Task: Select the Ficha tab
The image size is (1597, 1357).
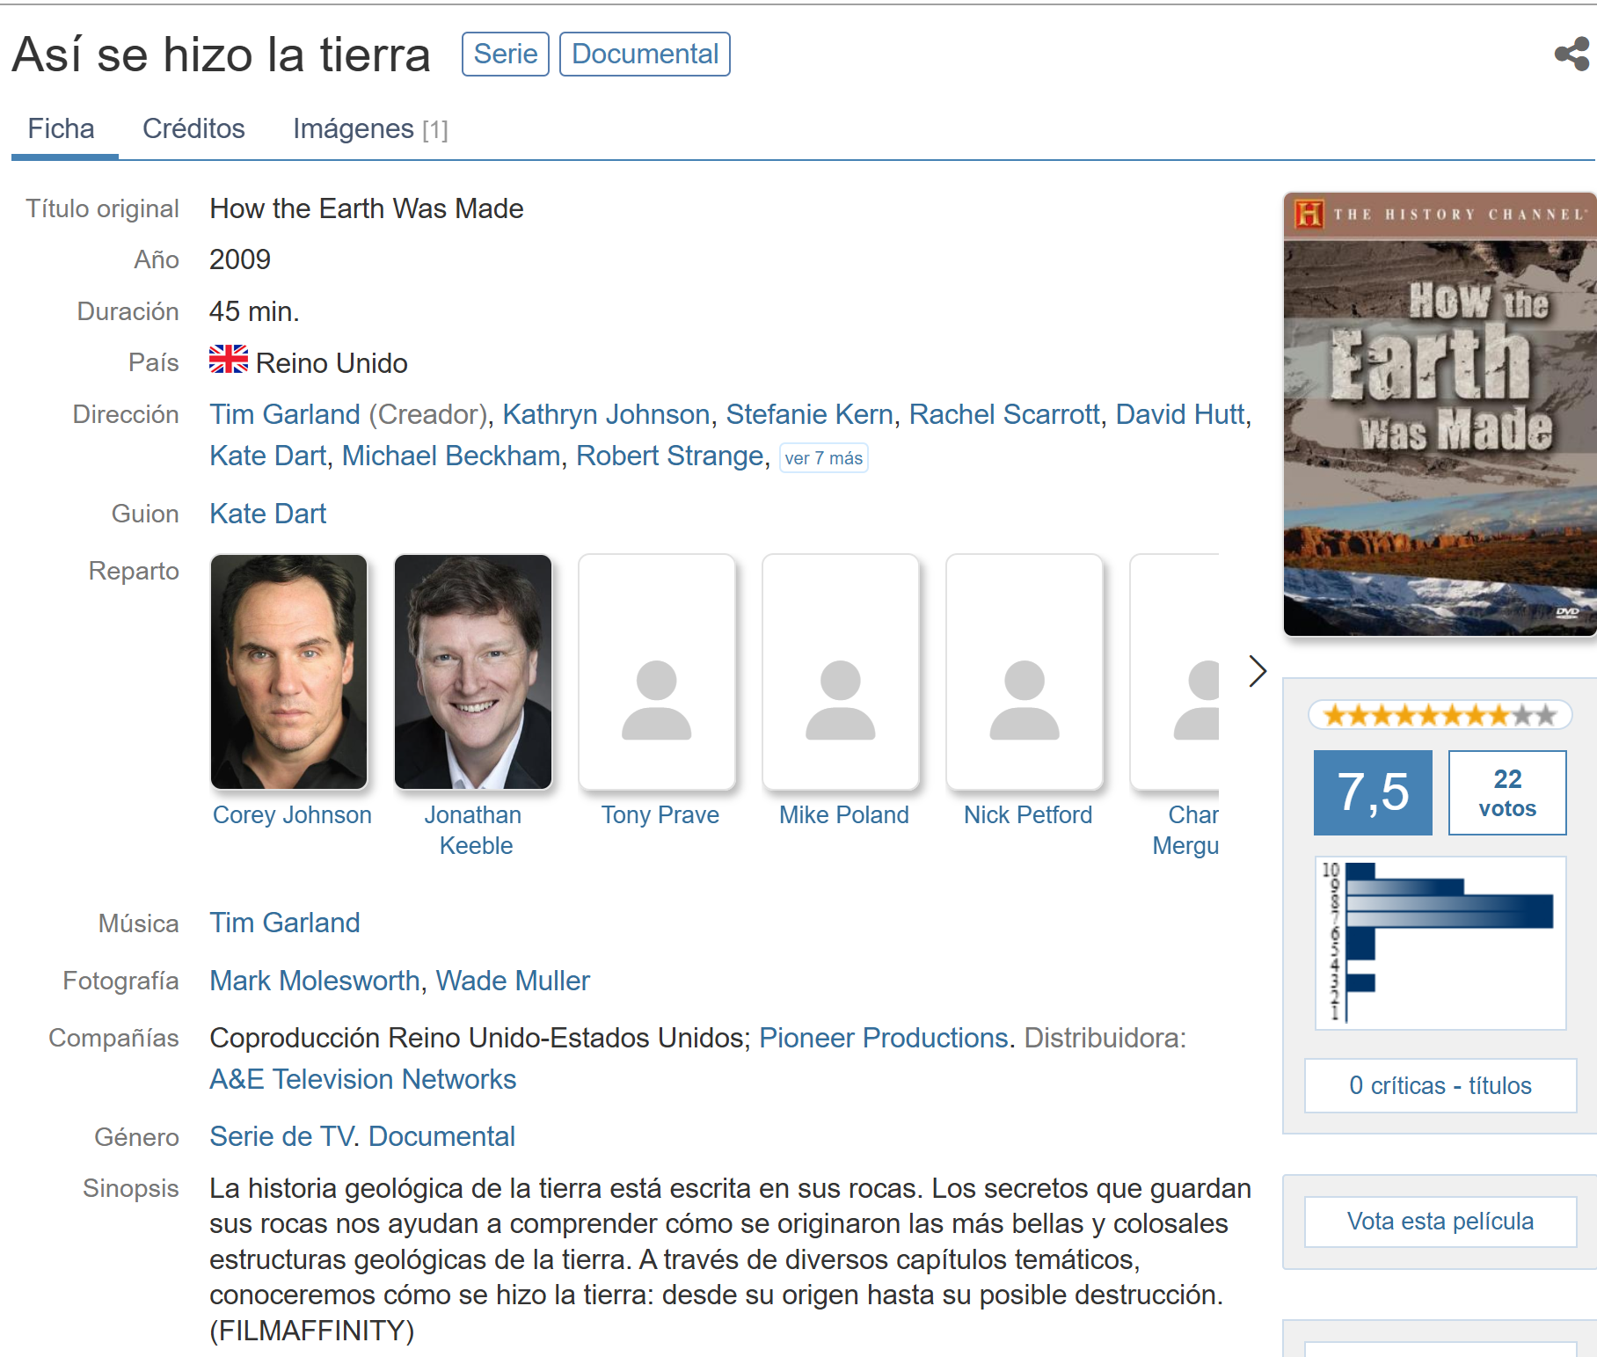Action: pos(61,129)
